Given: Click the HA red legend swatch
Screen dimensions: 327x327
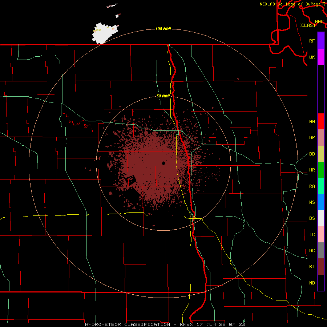Looking at the screenshot, I should click(x=321, y=121).
